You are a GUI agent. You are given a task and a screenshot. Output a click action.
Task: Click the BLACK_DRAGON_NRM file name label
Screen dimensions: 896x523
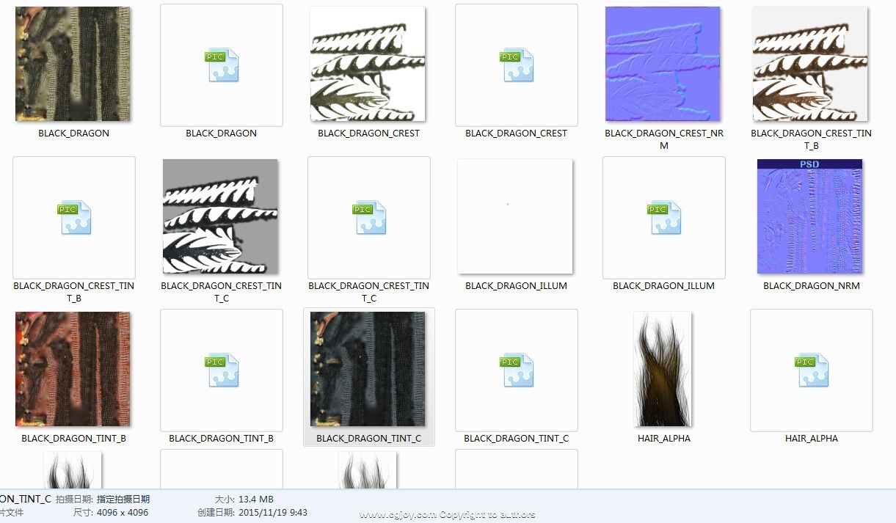811,286
